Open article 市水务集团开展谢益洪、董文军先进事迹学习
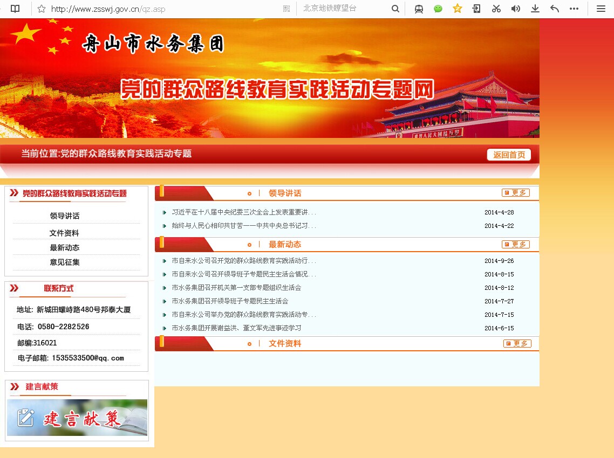The image size is (614, 458). click(236, 328)
